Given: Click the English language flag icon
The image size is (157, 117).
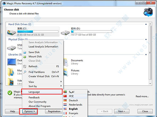Looking at the screenshot, I should coord(65,109).
